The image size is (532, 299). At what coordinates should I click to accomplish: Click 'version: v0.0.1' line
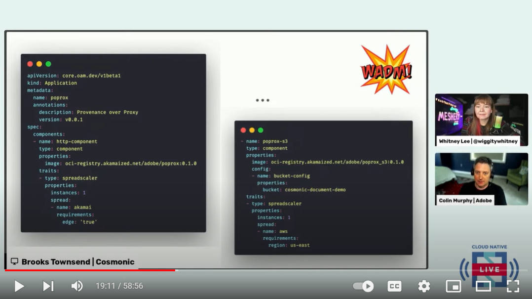(61, 120)
